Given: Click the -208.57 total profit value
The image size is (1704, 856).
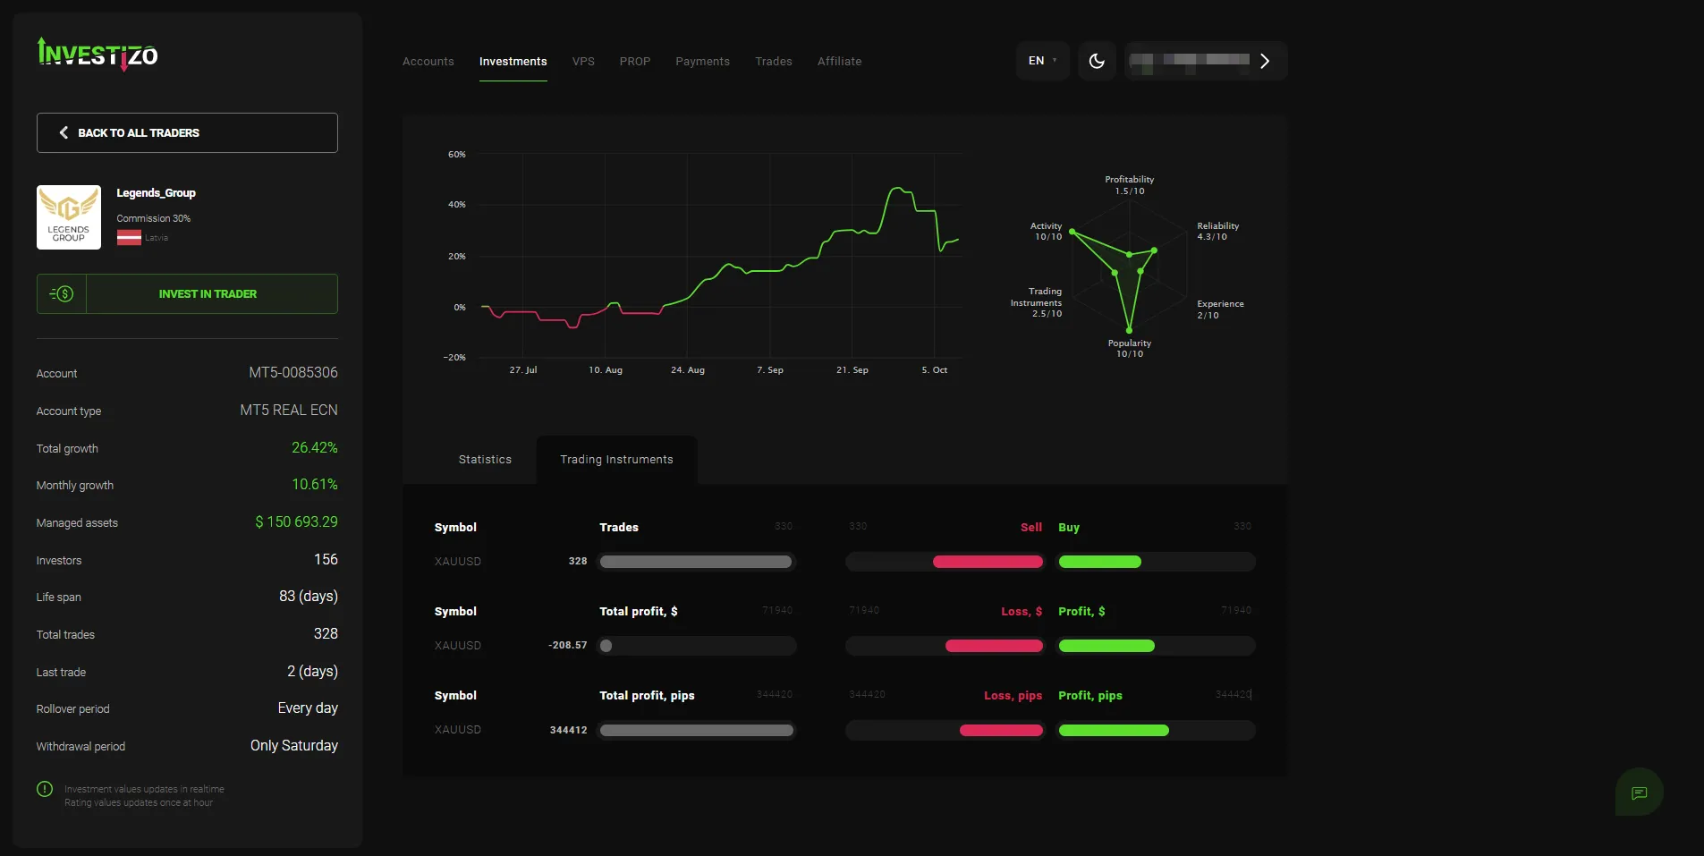Looking at the screenshot, I should 568,646.
